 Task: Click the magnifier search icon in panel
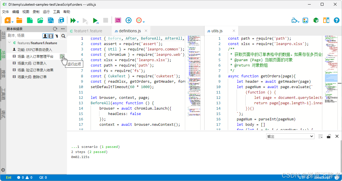point(63,36)
